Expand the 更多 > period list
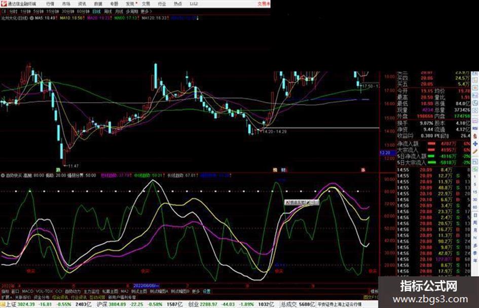This screenshot has width=479, height=308. (146, 11)
